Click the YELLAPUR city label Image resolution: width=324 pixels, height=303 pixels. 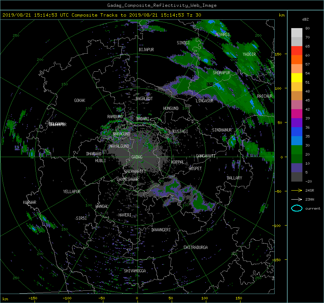click(72, 192)
